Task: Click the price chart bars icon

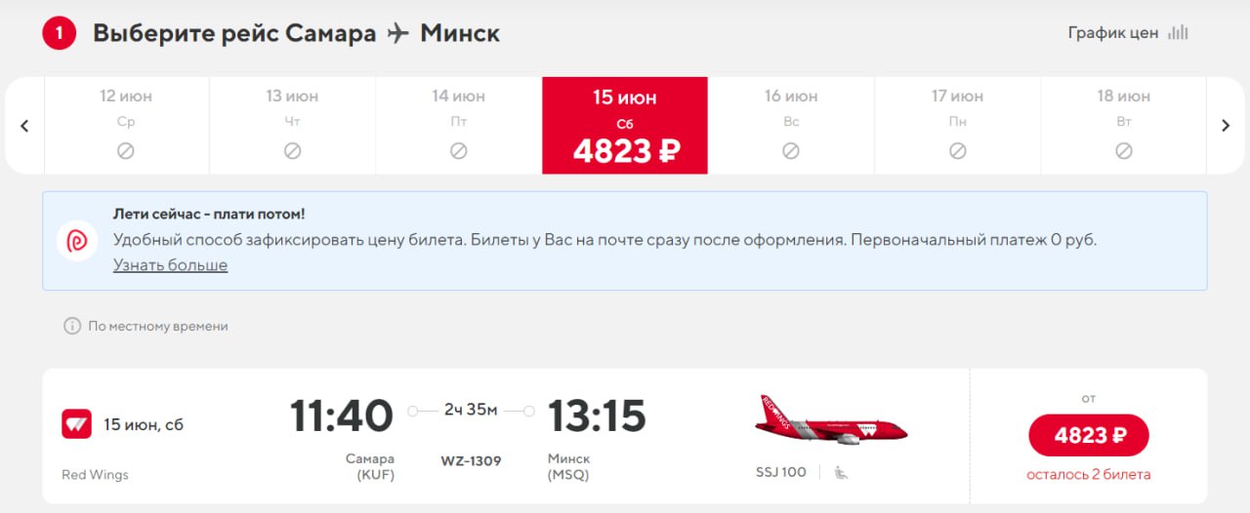Action: pyautogui.click(x=1180, y=32)
